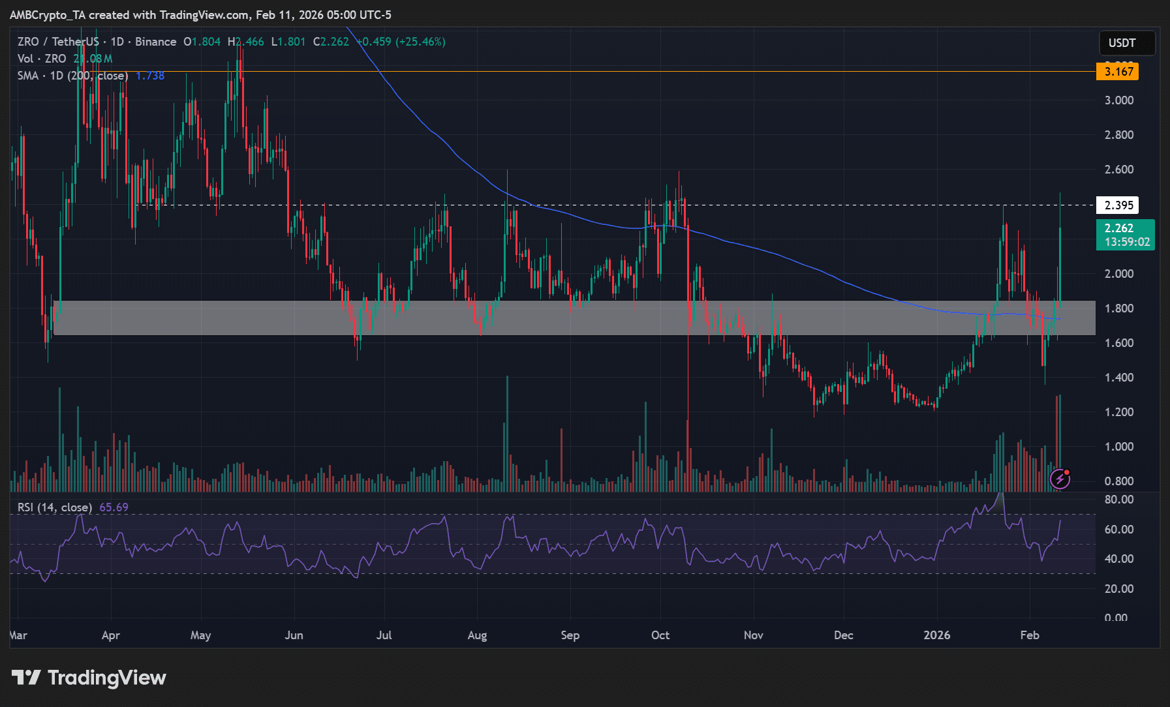Click the orange 3.167 price label
Screen dimensions: 1170x707
[x=1118, y=72]
